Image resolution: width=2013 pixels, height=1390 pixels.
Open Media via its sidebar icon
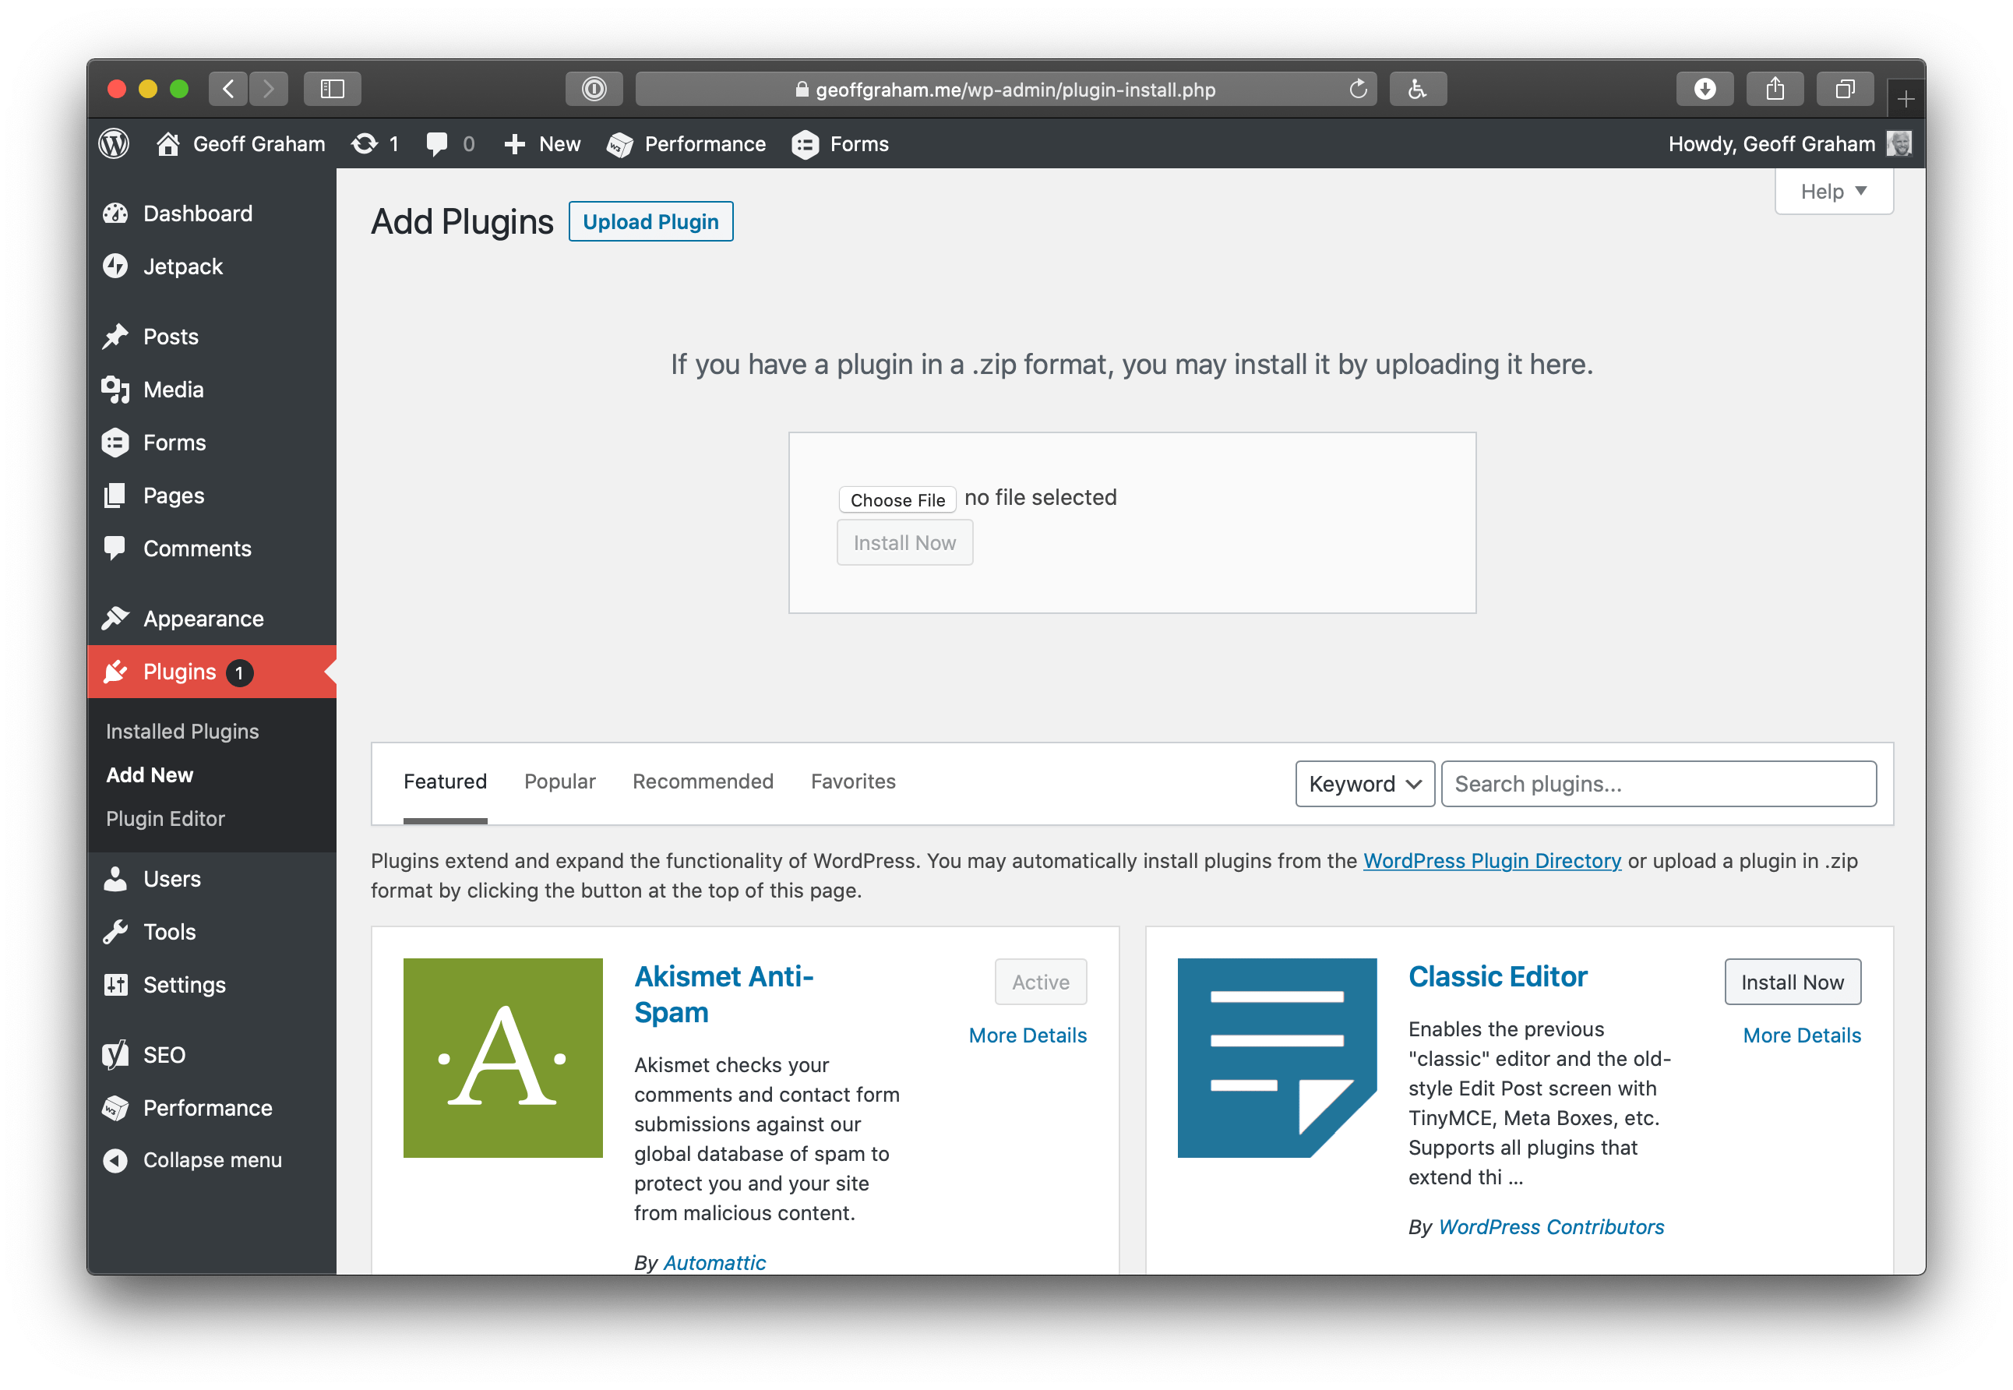pyautogui.click(x=117, y=390)
